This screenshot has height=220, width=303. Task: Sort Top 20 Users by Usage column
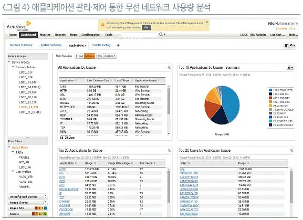(243, 163)
